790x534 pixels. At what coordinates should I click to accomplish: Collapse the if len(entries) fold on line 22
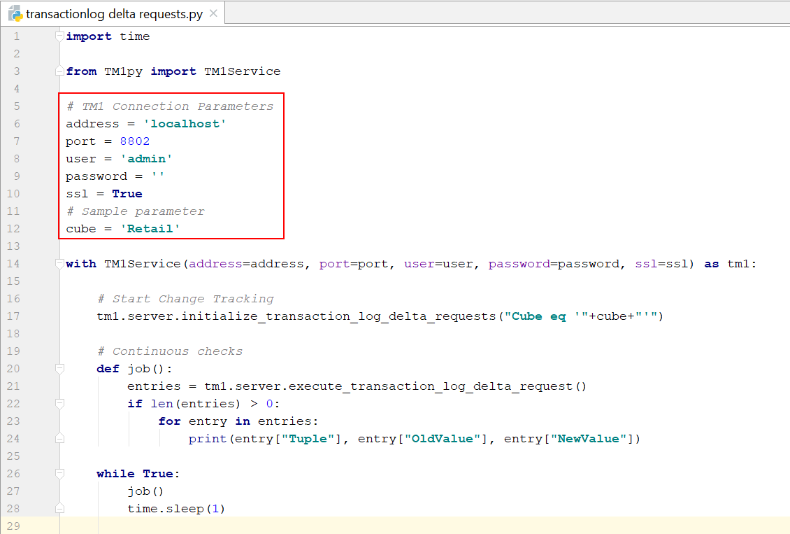click(59, 403)
